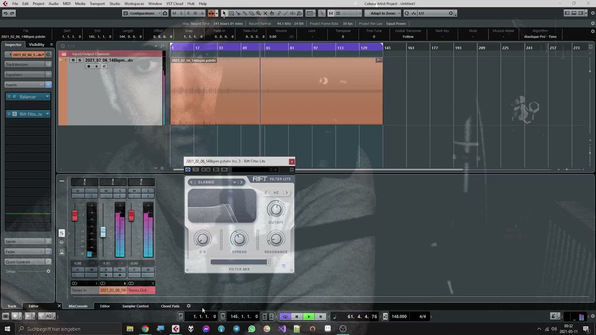Screen dimensions: 596x335
Task: Open the Balancer insert slot dropdown arrow
Action: (47, 97)
